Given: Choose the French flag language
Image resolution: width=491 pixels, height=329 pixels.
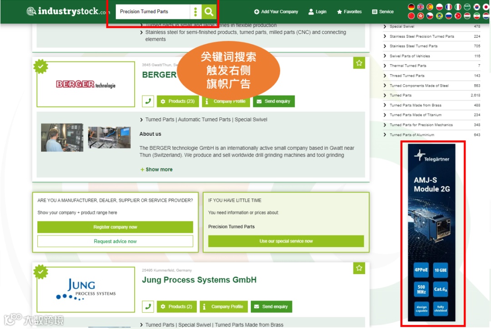Looking at the screenshot, I should 448,7.
